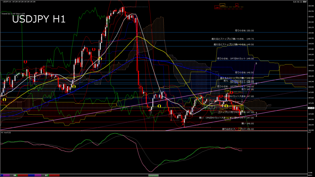
Task: Select the 買い 146.80 level label
Action: click(248, 123)
